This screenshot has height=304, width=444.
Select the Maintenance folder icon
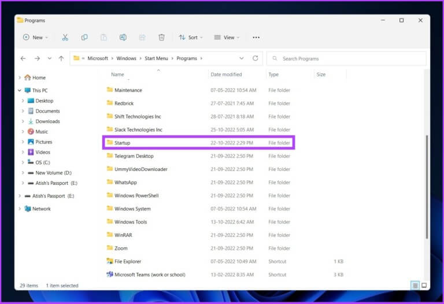click(110, 90)
